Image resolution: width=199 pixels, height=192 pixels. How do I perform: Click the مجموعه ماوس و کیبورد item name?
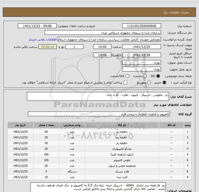122,166
